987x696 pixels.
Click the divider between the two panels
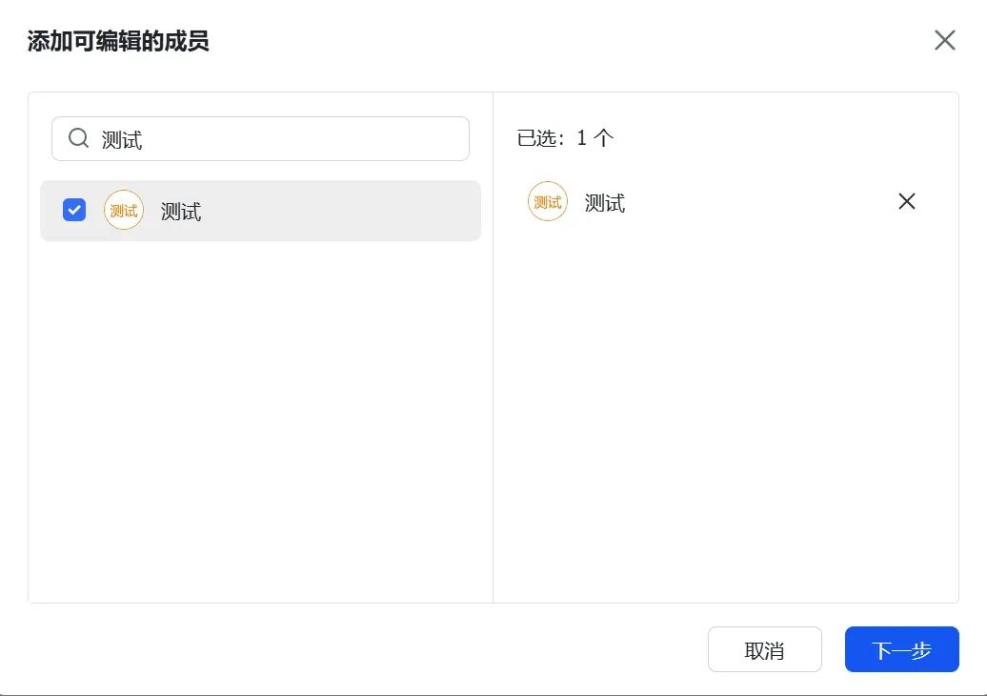(493, 381)
